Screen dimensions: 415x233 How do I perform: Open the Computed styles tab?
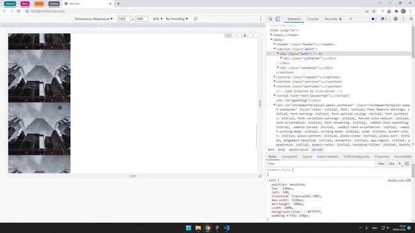click(x=289, y=157)
